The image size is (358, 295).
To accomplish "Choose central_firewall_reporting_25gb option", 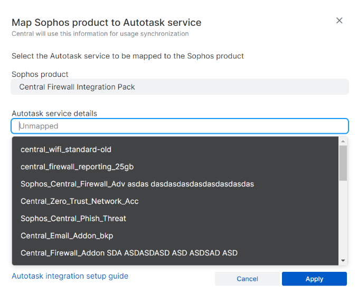I will pyautogui.click(x=77, y=167).
